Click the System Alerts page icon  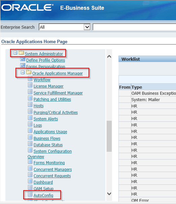[x=30, y=118]
